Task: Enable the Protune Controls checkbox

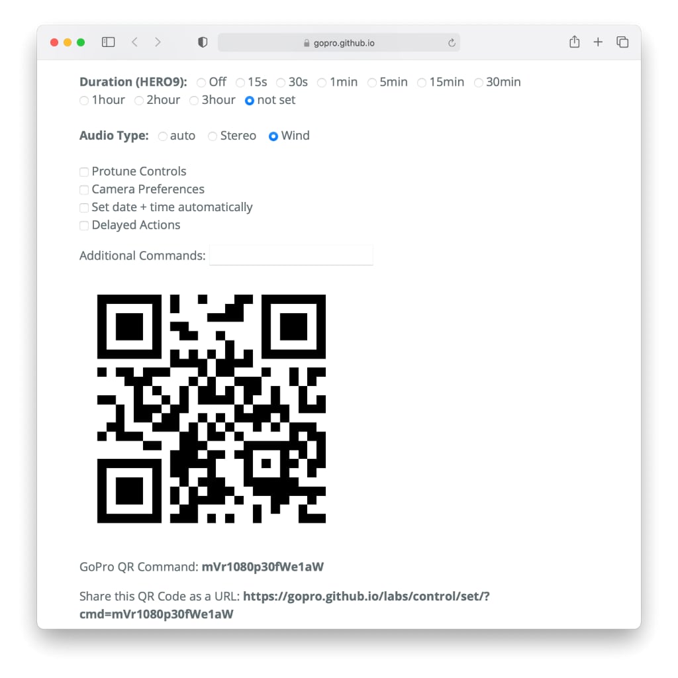Action: (84, 172)
